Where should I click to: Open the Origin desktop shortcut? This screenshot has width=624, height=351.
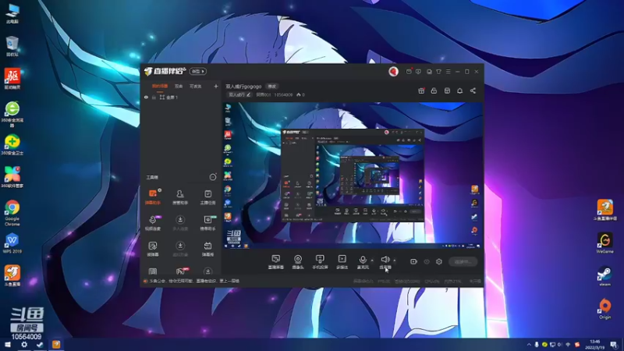tap(605, 309)
